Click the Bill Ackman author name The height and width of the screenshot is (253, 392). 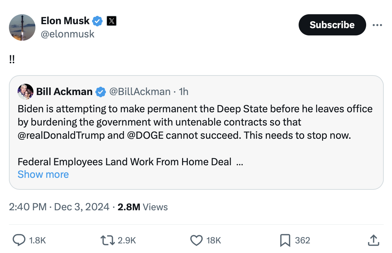coord(64,92)
